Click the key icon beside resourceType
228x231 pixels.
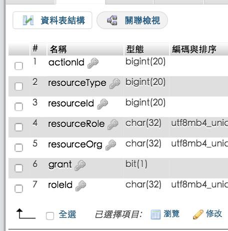115,83
